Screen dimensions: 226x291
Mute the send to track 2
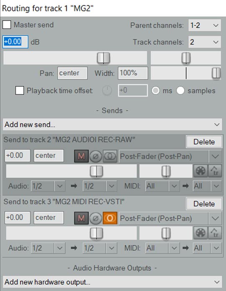(81, 156)
